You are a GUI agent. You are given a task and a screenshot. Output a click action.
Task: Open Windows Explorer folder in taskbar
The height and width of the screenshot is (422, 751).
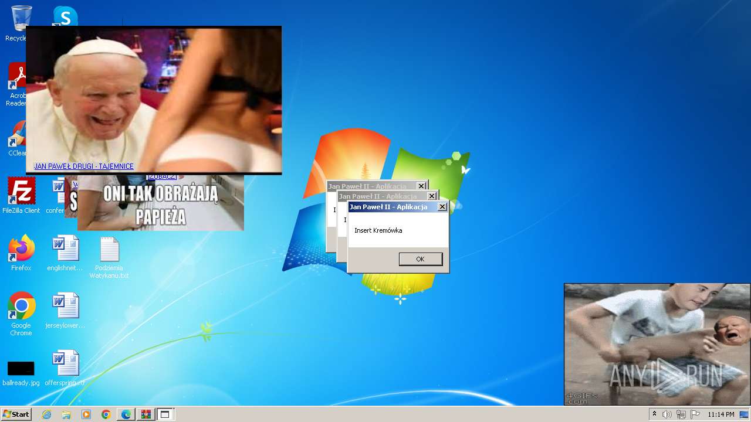(x=66, y=414)
